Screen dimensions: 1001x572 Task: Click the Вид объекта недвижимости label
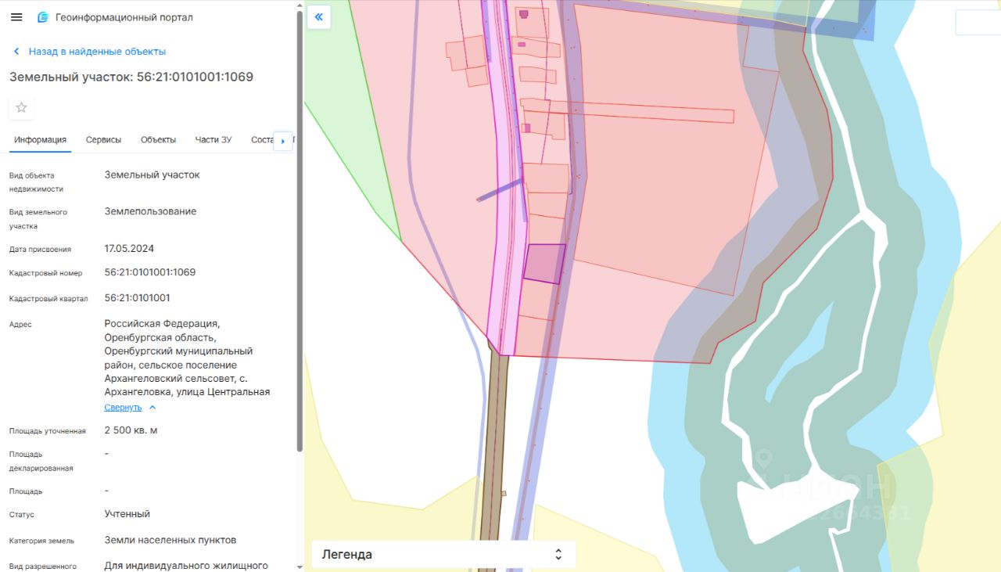pos(36,182)
